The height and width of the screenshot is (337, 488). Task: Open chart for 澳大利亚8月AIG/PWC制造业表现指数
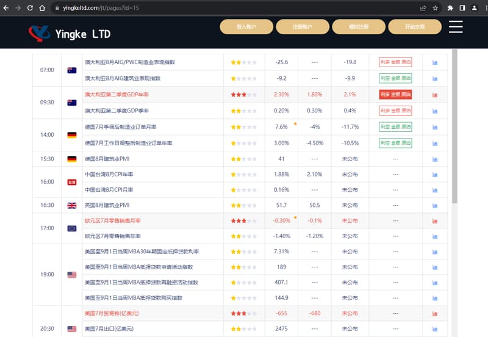coord(435,63)
